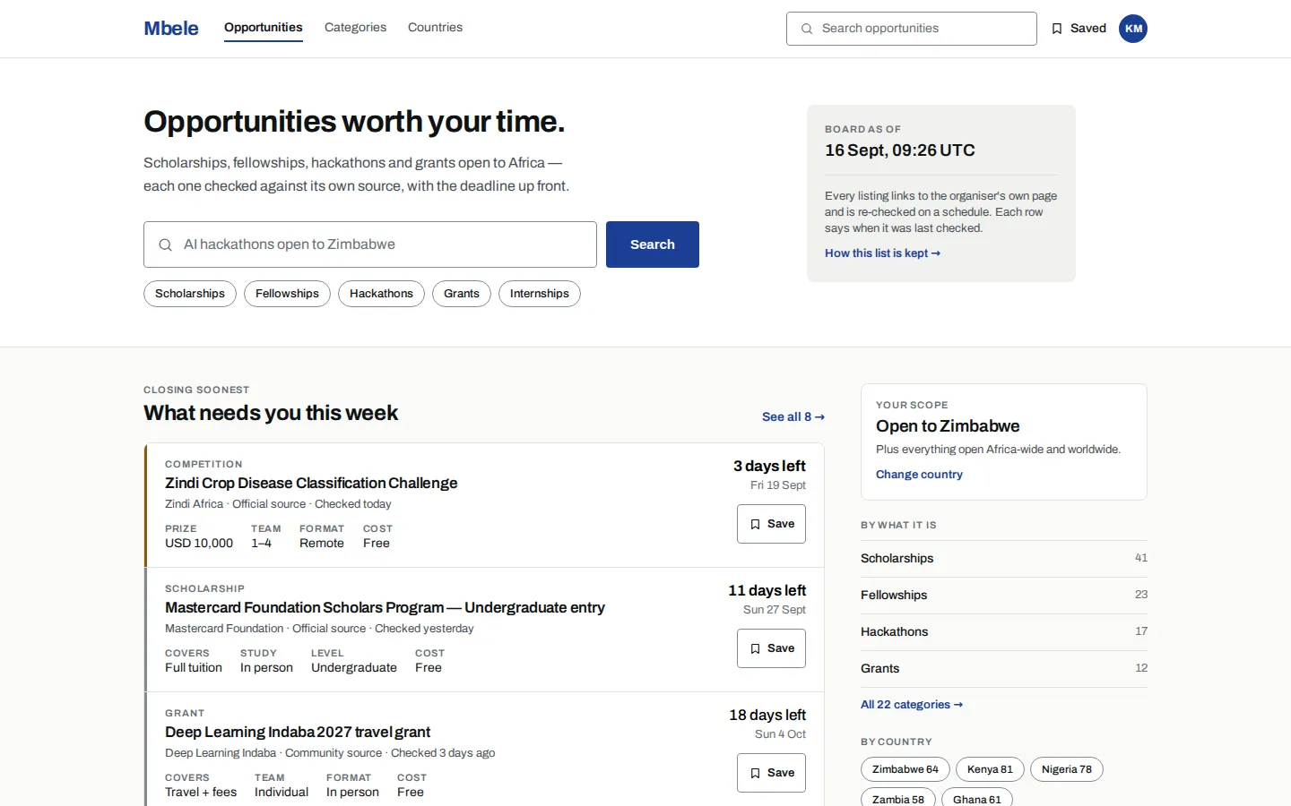Open the KM profile avatar
The width and height of the screenshot is (1291, 806).
pos(1133,29)
